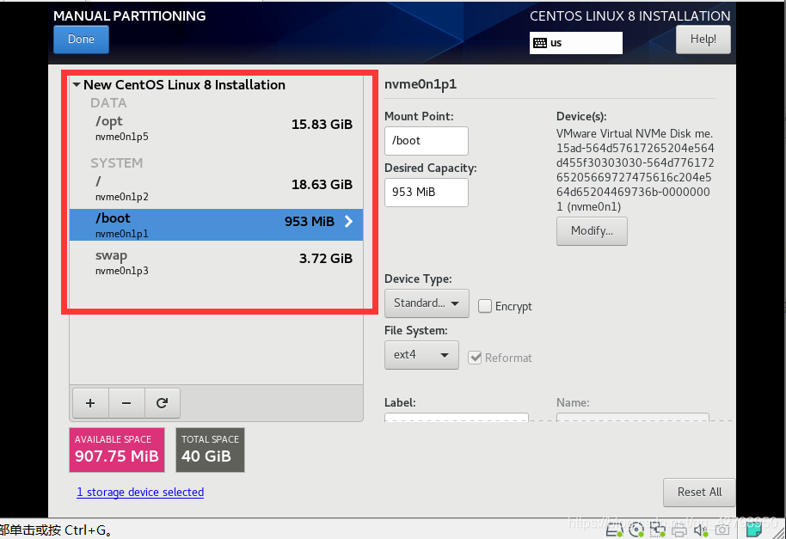Click VMware printer status icon
The width and height of the screenshot is (786, 539).
679,530
